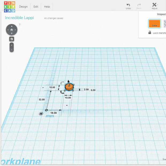The width and height of the screenshot is (166, 166).
Task: Click the mm ruler units label
Action: [50, 116]
